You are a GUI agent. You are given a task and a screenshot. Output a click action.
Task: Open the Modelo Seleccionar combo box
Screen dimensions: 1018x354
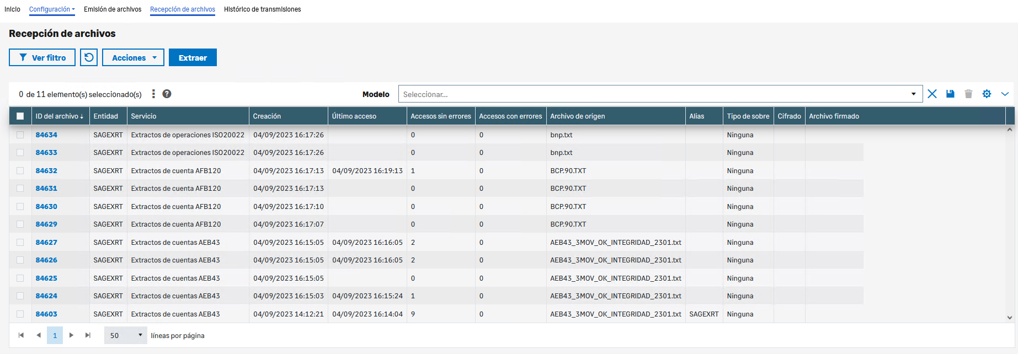[659, 94]
